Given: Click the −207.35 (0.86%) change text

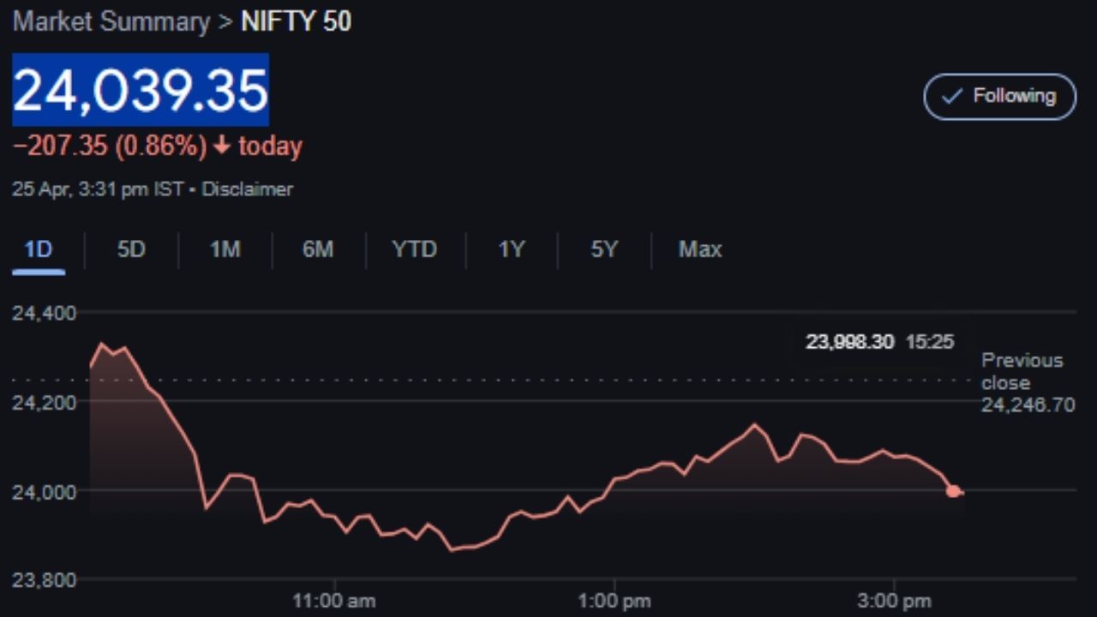Looking at the screenshot, I should click(x=110, y=147).
